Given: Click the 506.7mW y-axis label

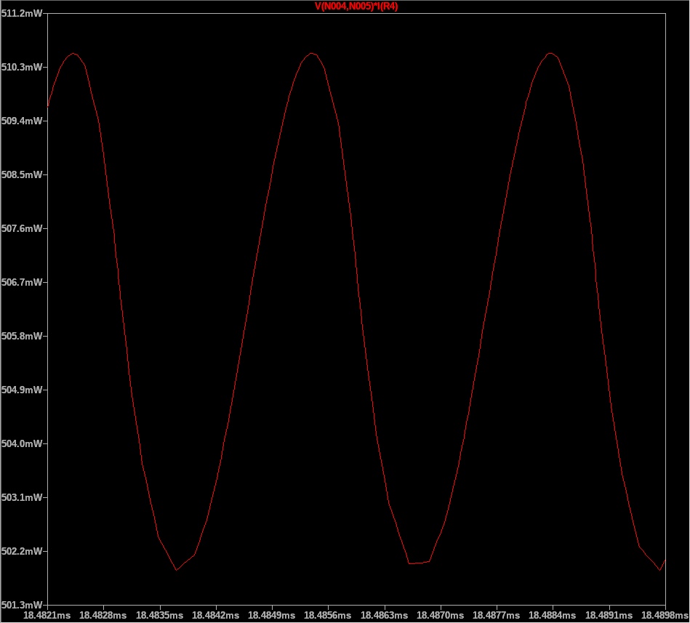Looking at the screenshot, I should [x=22, y=283].
